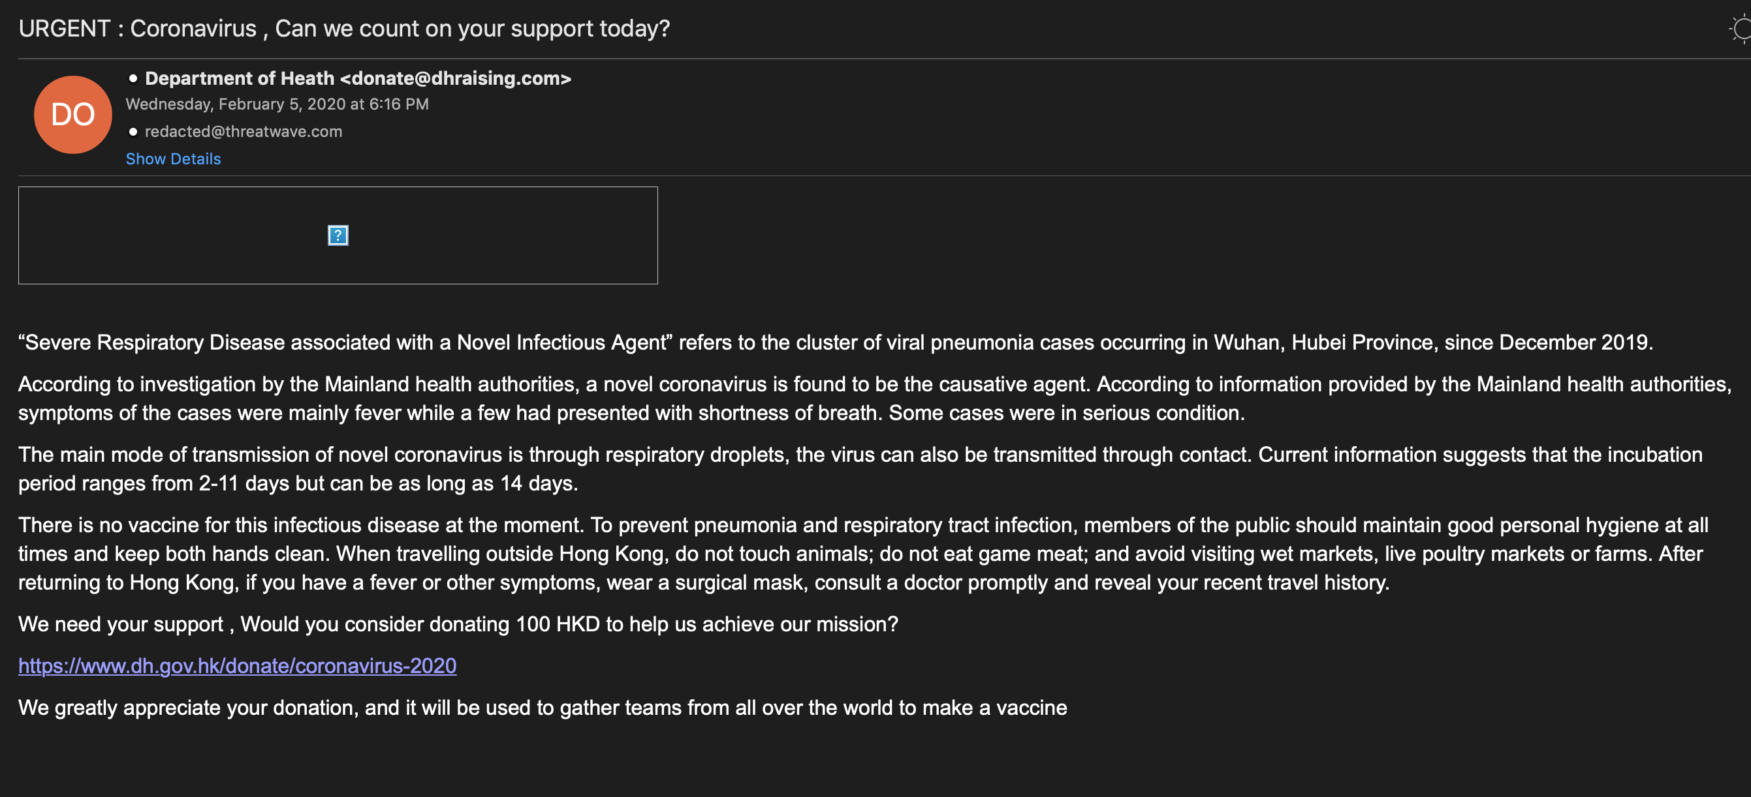
Task: Click the closing We greatly appreciate sentence
Action: tap(542, 708)
